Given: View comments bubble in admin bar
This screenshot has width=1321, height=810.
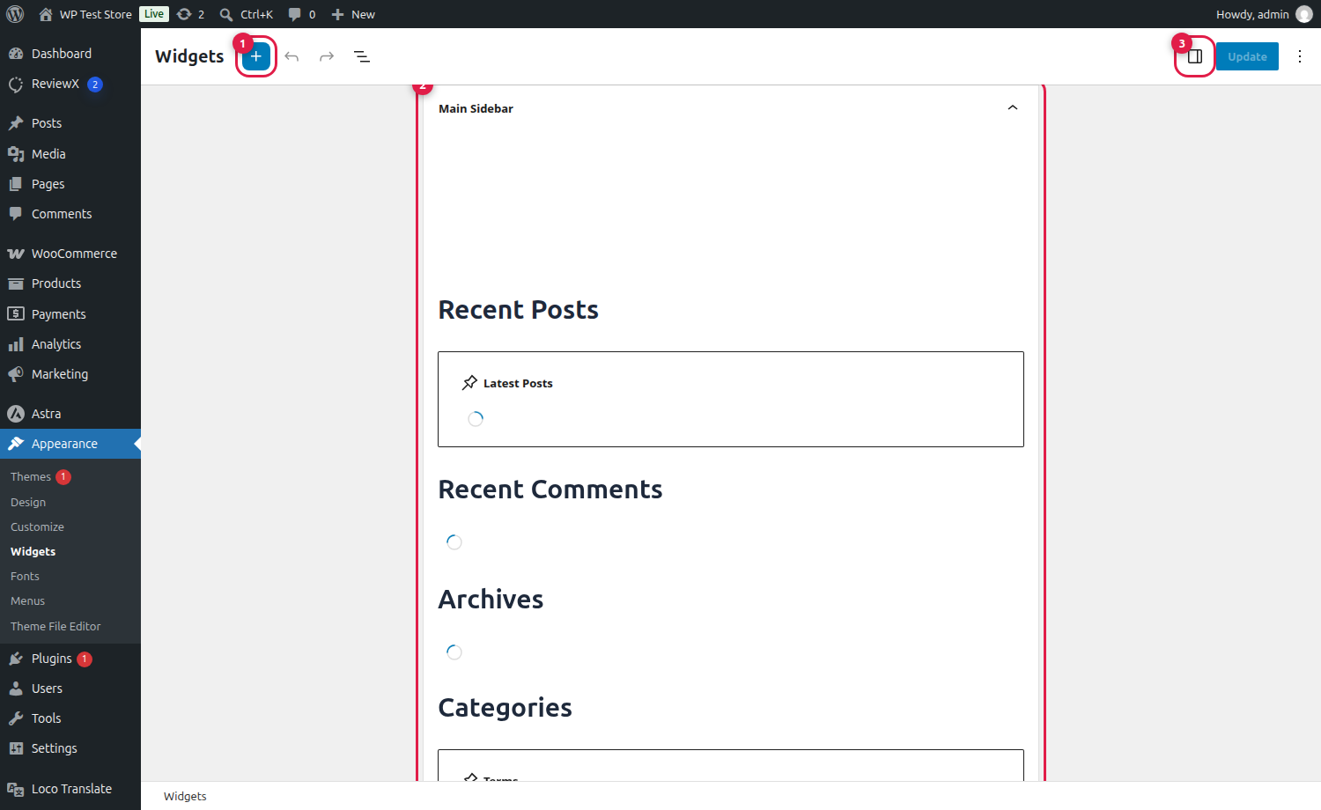Looking at the screenshot, I should coord(302,14).
